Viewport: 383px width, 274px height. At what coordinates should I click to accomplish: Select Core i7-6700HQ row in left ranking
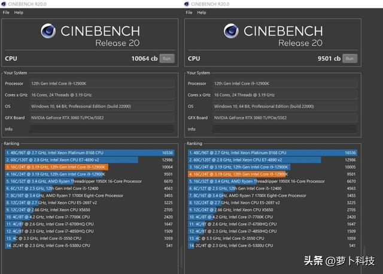point(89,224)
